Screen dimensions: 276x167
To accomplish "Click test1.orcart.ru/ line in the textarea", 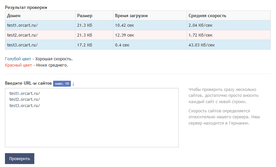I will click(25, 93).
